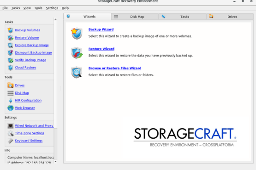This screenshot has height=170, width=256.
Task: Open the View menu
Action: [27, 8]
